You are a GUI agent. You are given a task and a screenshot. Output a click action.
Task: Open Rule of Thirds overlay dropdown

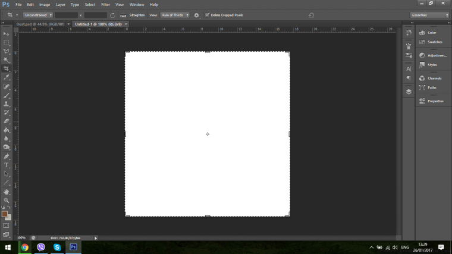coord(175,15)
